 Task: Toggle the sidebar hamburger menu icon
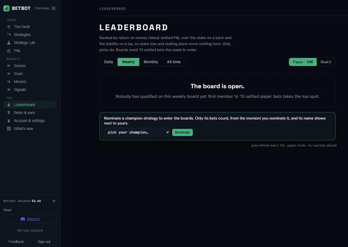pos(54,8)
